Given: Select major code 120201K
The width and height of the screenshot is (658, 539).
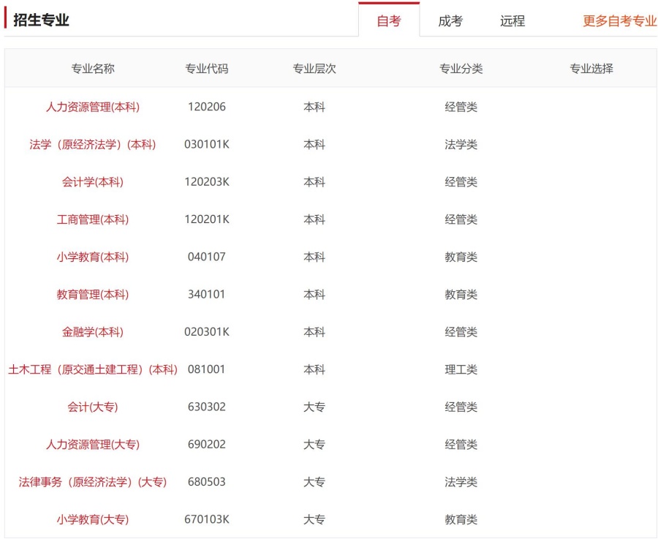Looking at the screenshot, I should click(x=207, y=219).
